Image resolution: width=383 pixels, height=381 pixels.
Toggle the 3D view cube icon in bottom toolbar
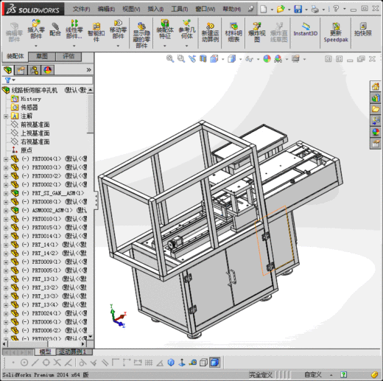pos(215,363)
